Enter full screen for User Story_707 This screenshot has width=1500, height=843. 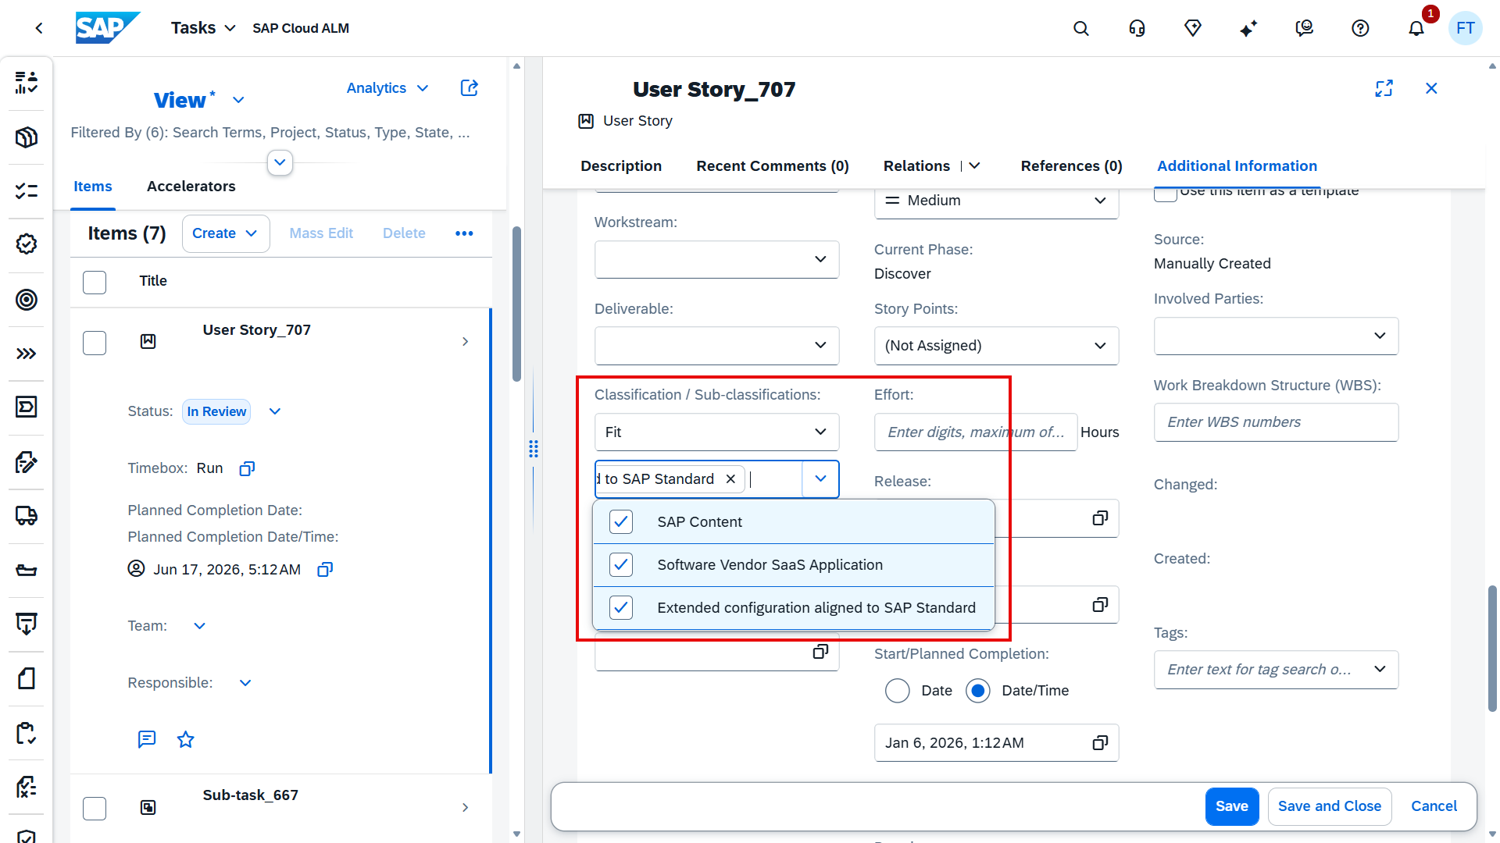(x=1384, y=88)
